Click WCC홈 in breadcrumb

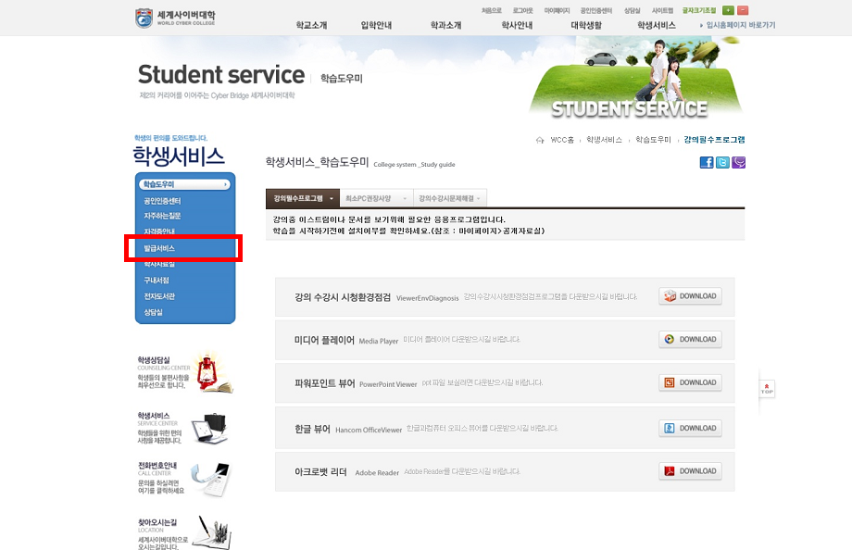(x=562, y=140)
